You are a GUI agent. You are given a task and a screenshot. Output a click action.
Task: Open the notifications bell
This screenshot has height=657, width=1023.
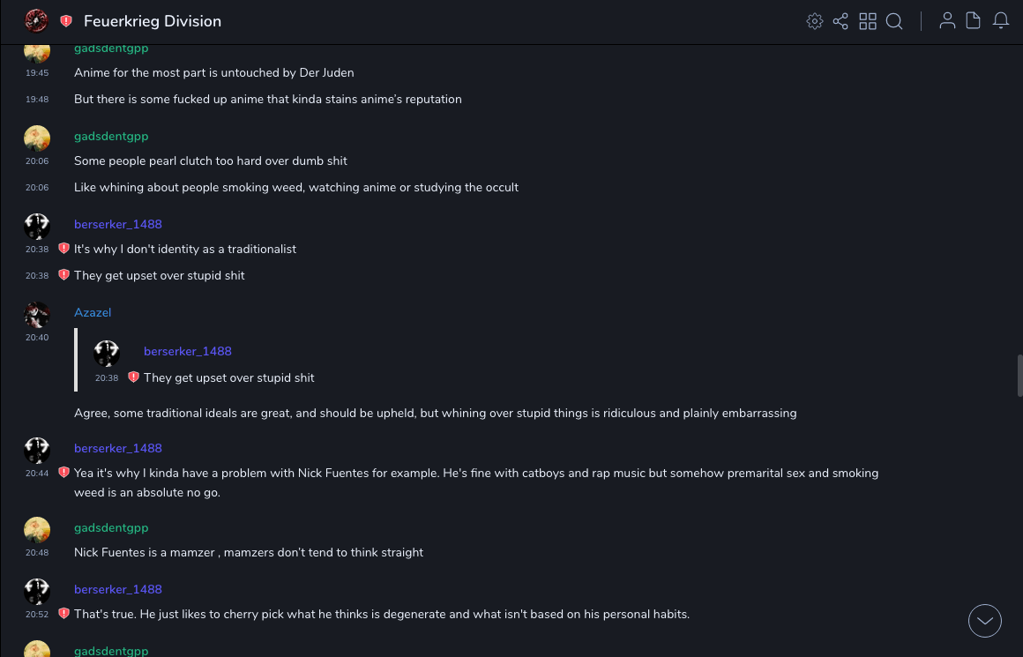(1001, 21)
